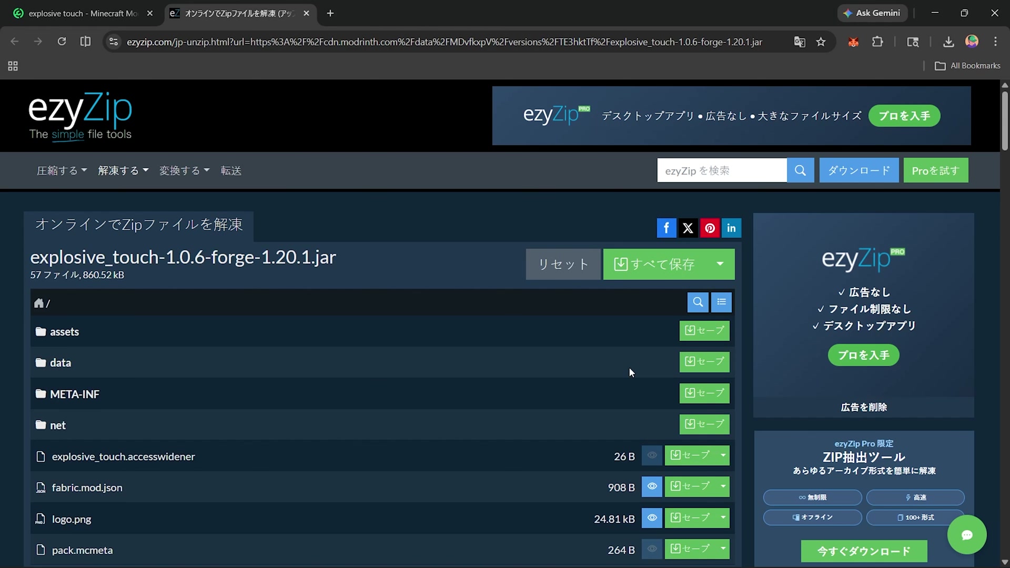Expand the 解凍する menu
This screenshot has height=568, width=1010.
pyautogui.click(x=123, y=170)
